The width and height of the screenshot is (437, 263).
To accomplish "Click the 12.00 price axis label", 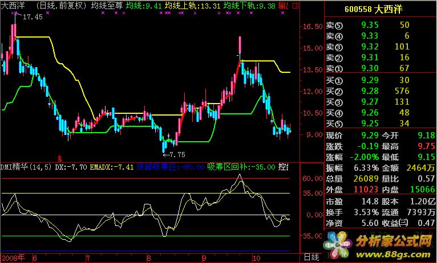I will [x=313, y=92].
